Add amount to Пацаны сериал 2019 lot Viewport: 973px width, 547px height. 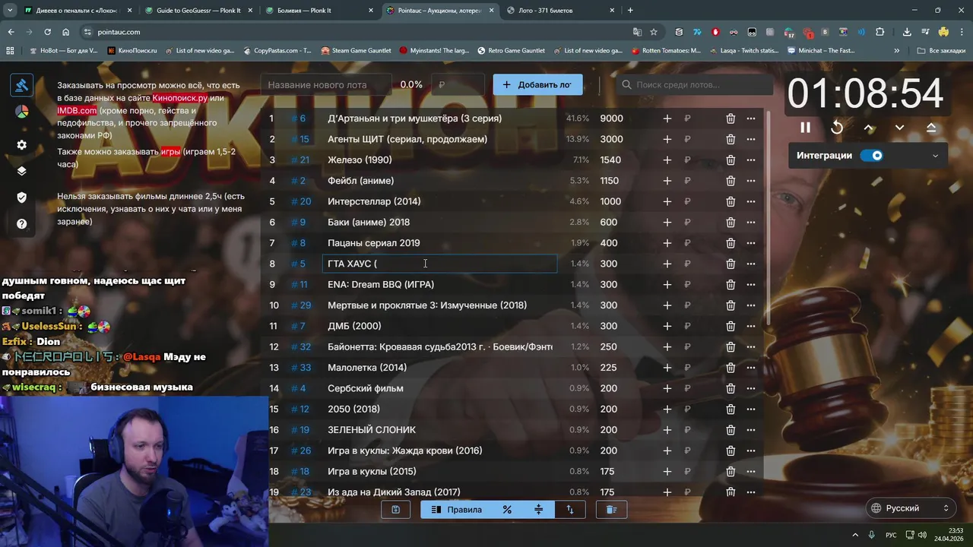pyautogui.click(x=667, y=243)
